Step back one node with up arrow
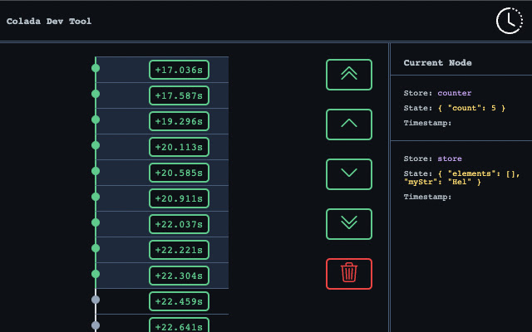Screen dimensions: 532x332 (x=349, y=124)
